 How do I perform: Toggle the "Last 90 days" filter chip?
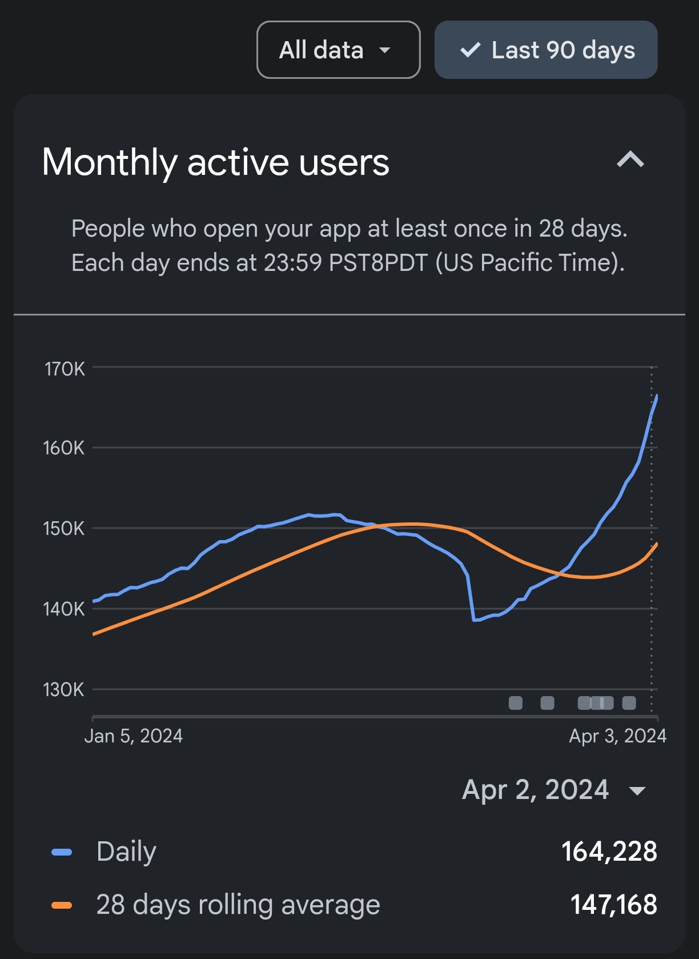546,50
